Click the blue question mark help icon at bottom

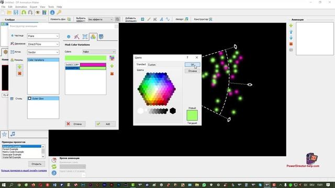pos(54,173)
